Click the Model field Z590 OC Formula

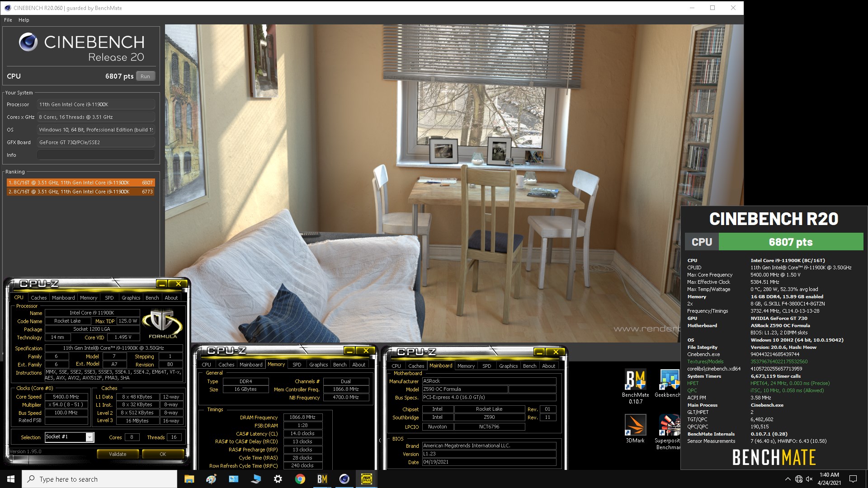[465, 389]
